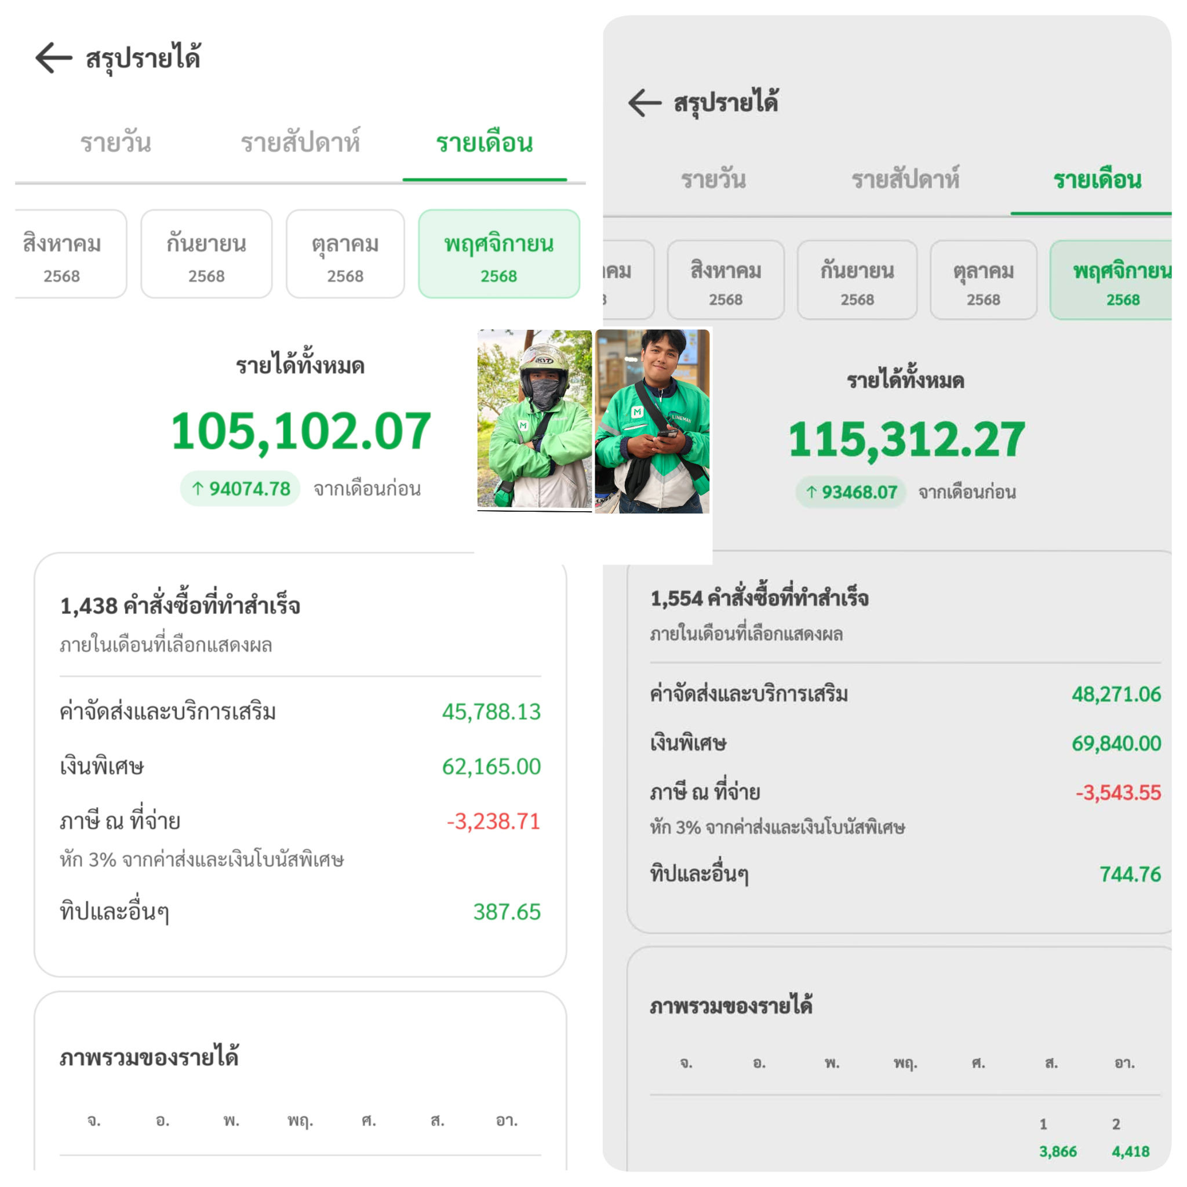1187x1187 pixels.
Task: Tap total income 105,102.07
Action: click(300, 432)
